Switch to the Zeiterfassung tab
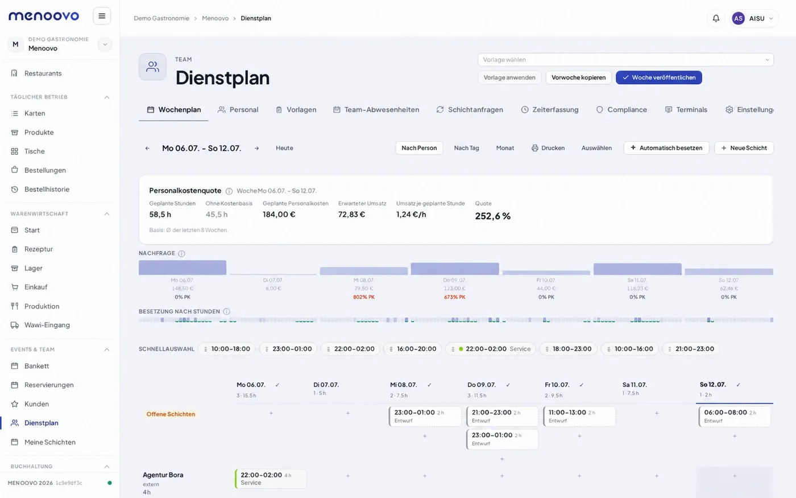The image size is (796, 498). 550,110
